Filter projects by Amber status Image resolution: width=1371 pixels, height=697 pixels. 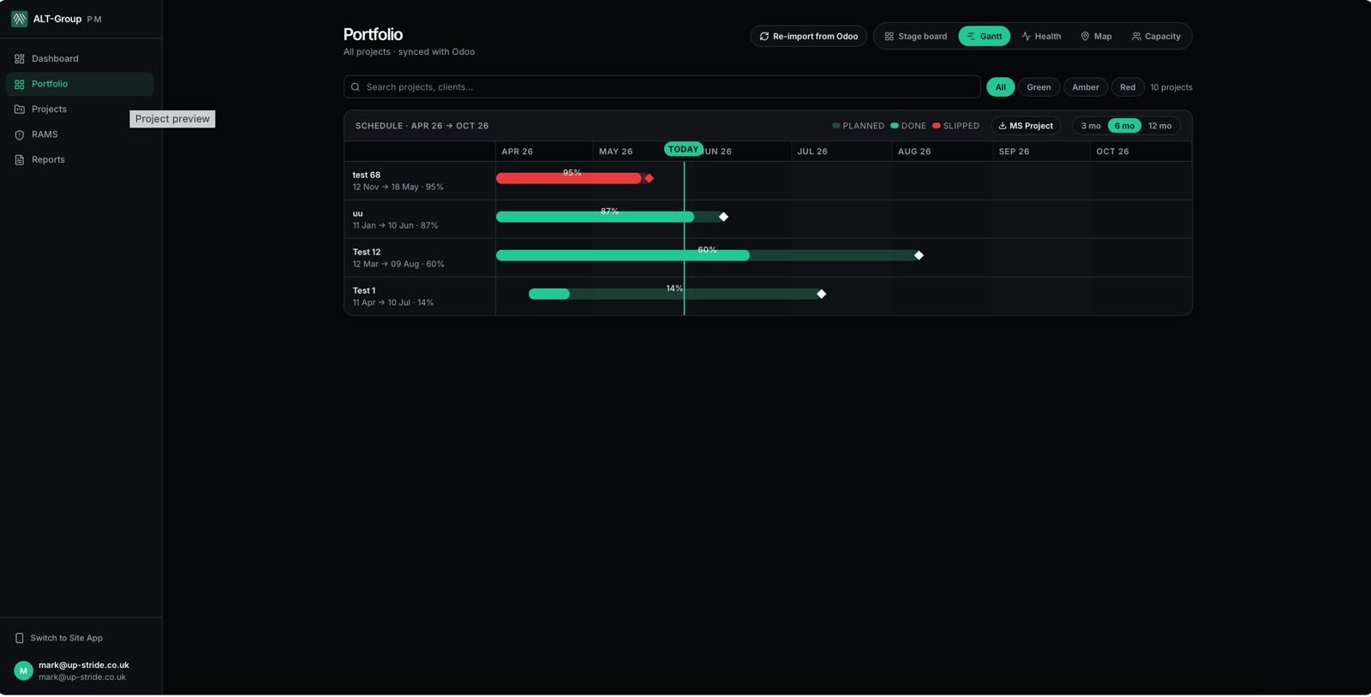tap(1085, 87)
